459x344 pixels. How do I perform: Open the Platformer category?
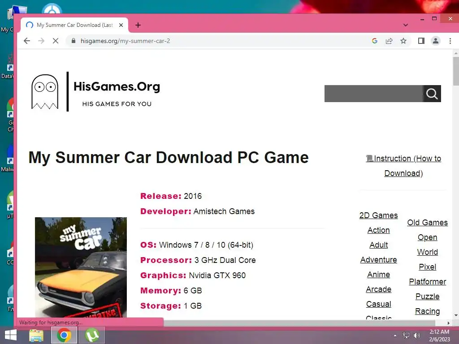click(x=427, y=282)
